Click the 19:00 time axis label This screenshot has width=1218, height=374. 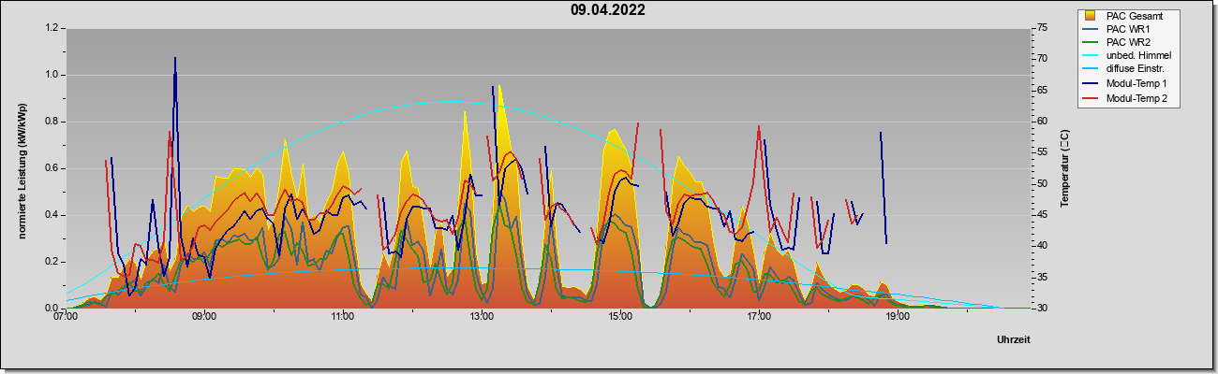(x=898, y=317)
